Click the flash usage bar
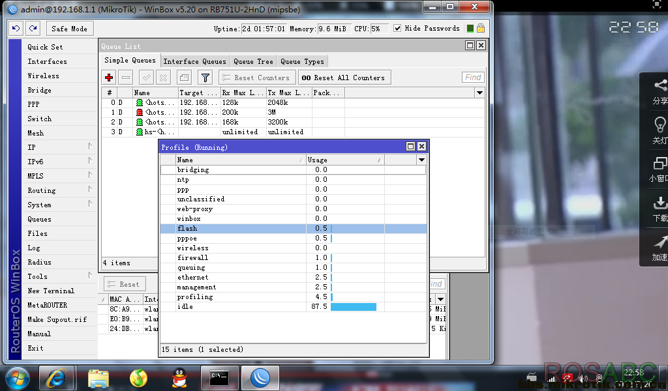Viewport: 668px width, 391px height. 331,229
